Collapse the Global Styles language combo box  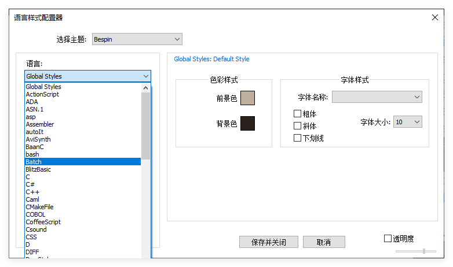pyautogui.click(x=88, y=76)
